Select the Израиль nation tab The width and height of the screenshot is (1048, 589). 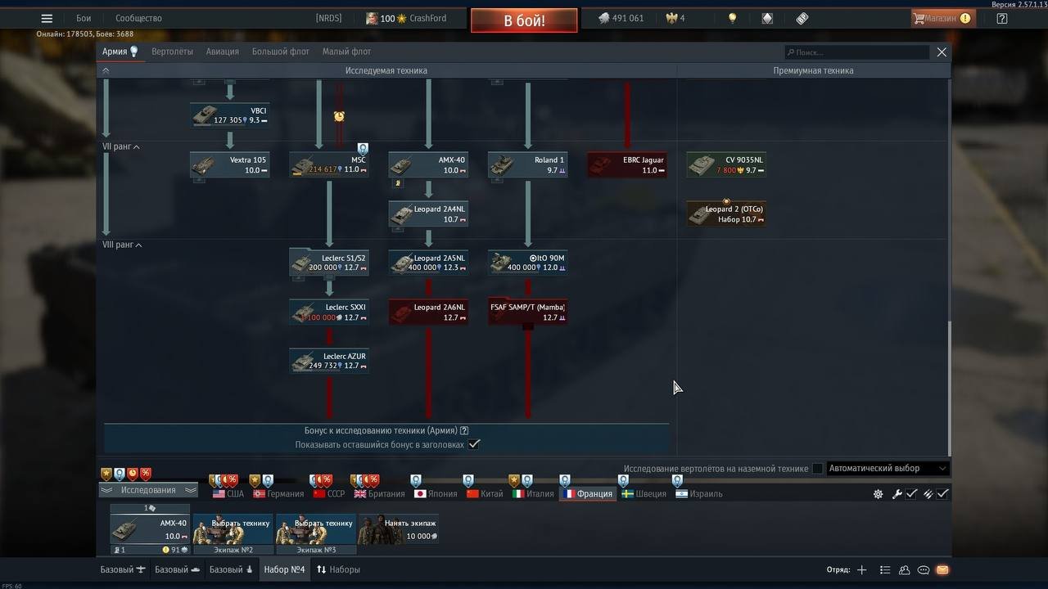click(x=699, y=494)
